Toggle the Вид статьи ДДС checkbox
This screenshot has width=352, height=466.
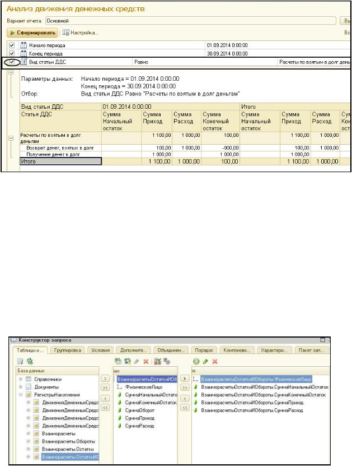(12, 62)
